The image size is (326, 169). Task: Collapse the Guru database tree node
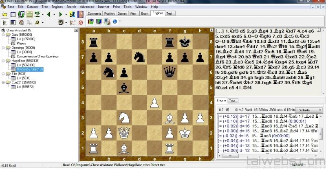(2, 35)
